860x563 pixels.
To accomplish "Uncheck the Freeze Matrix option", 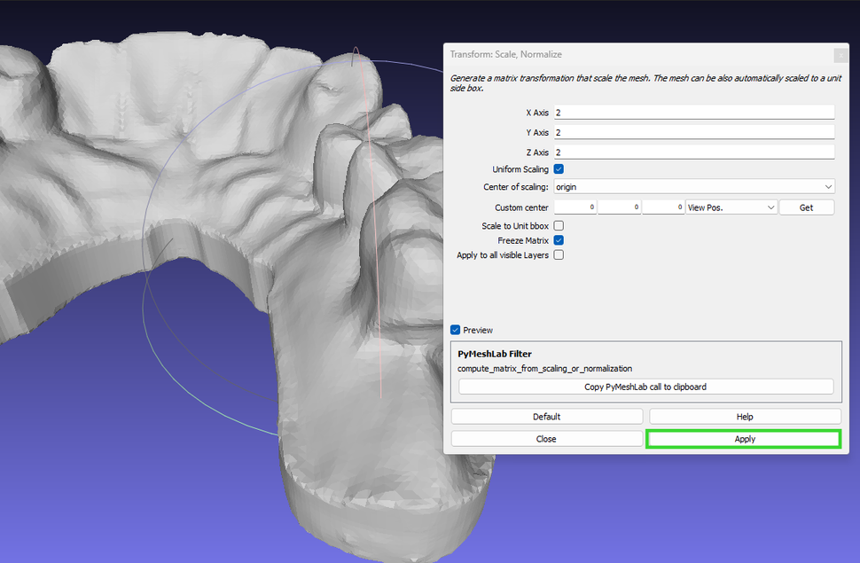I will [558, 239].
